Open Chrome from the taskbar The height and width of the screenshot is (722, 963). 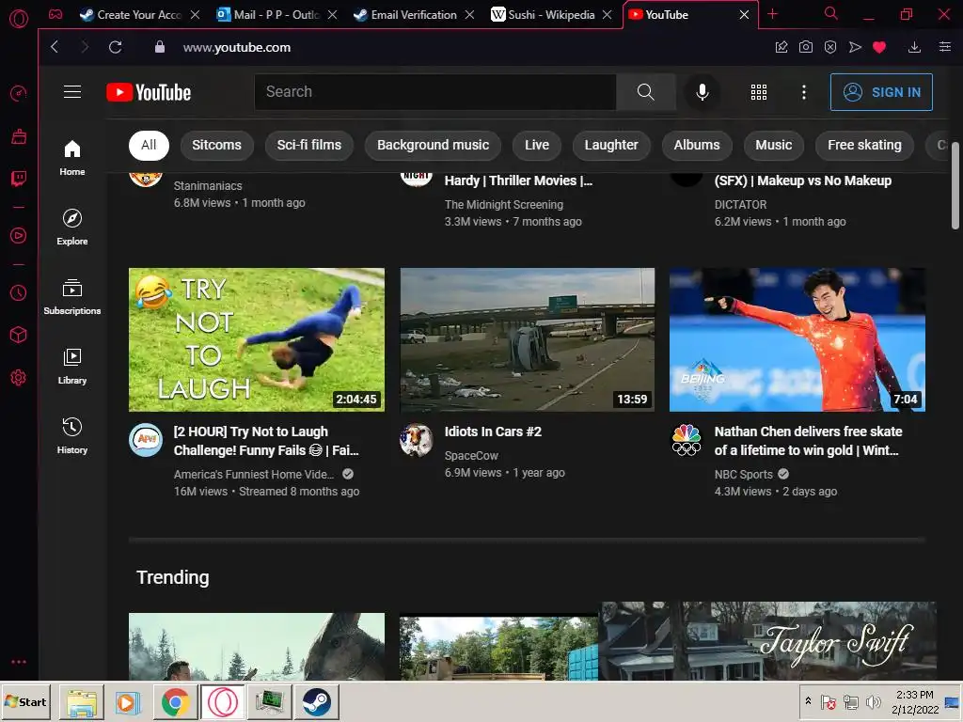click(x=176, y=701)
